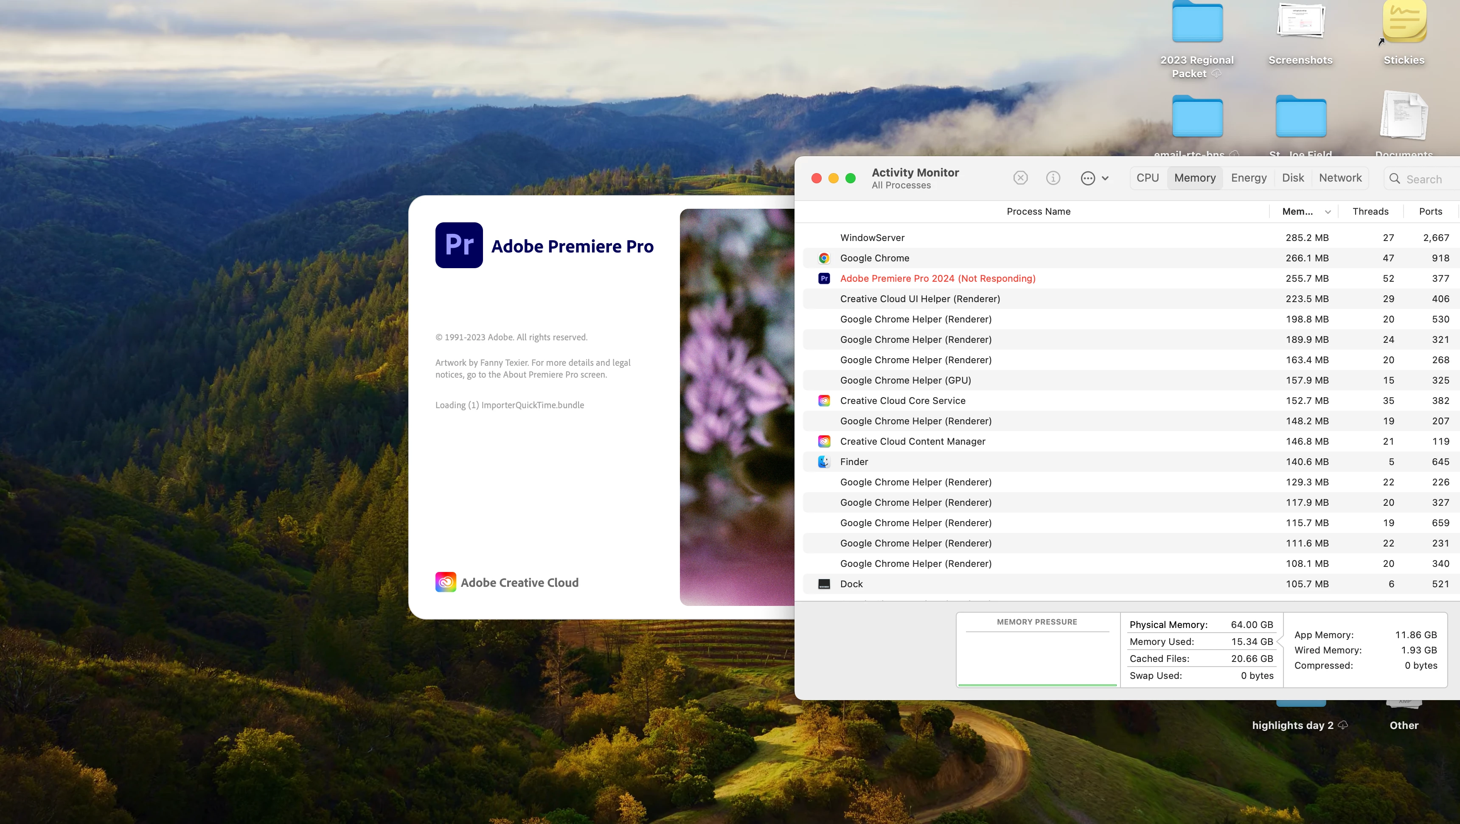
Task: Toggle Memory column sort order arrow
Action: pyautogui.click(x=1328, y=212)
